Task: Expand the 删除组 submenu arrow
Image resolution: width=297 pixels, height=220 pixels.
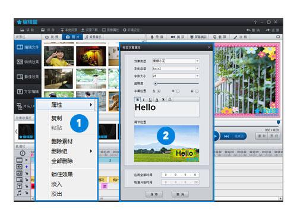Action: (91, 151)
